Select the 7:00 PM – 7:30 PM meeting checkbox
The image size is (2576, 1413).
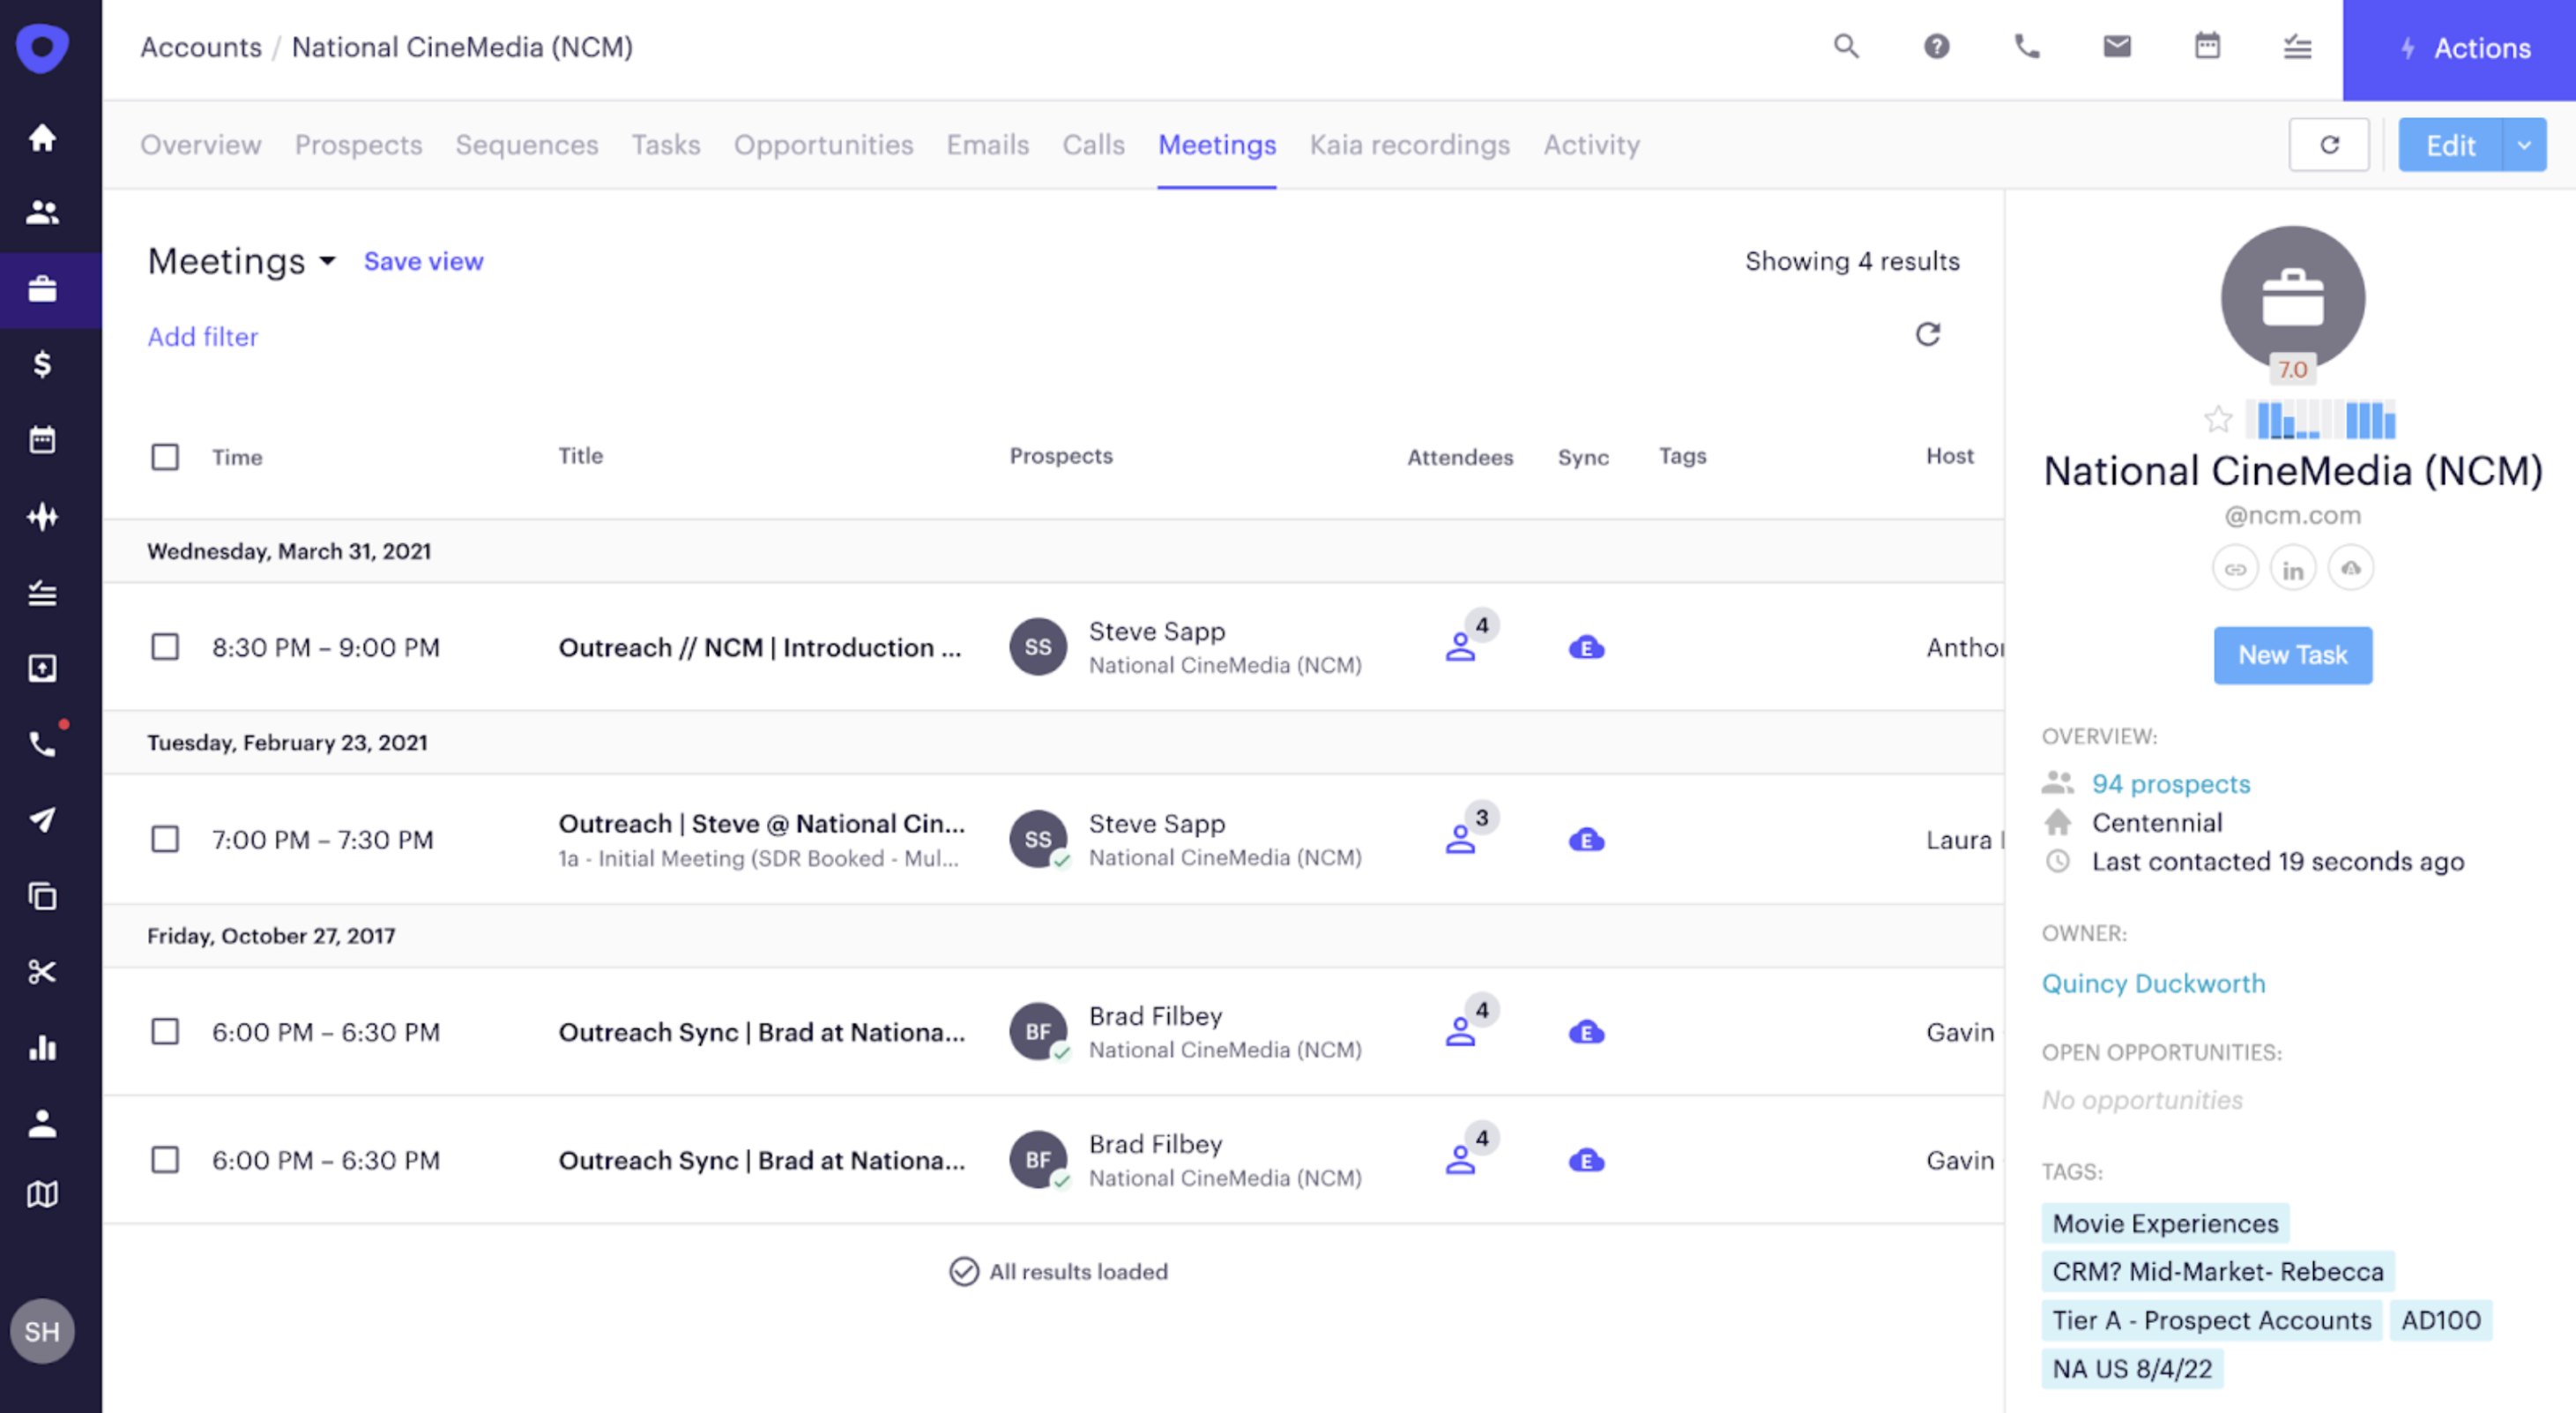165,839
